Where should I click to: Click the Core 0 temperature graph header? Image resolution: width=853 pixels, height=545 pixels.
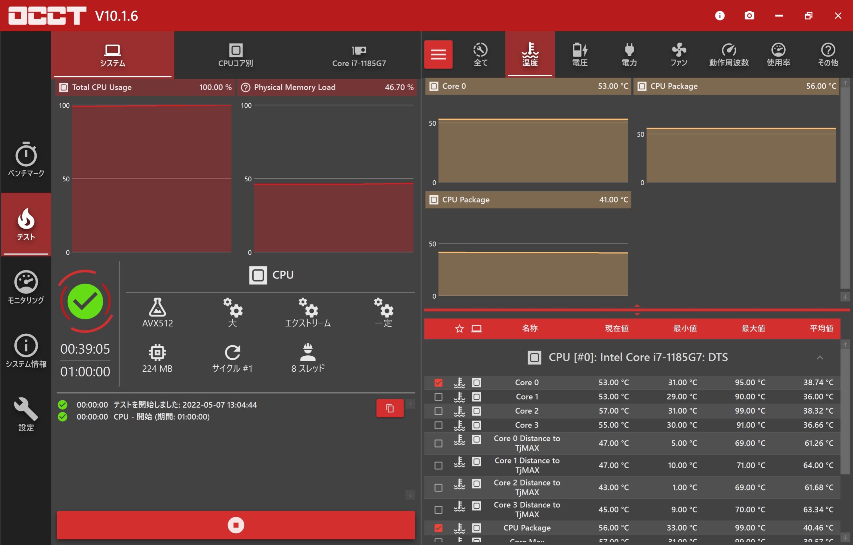(528, 87)
